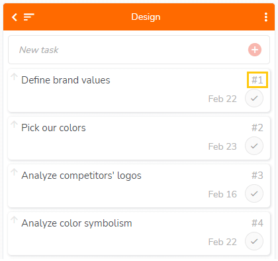Click up arrow on Analyze competitors' logos
Image resolution: width=278 pixels, height=261 pixels.
tap(14, 172)
